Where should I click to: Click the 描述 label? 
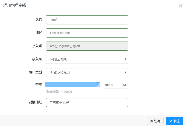coord(38,33)
